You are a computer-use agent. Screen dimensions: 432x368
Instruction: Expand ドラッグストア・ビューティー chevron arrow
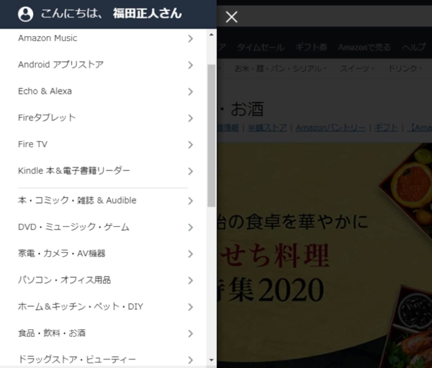pos(190,360)
